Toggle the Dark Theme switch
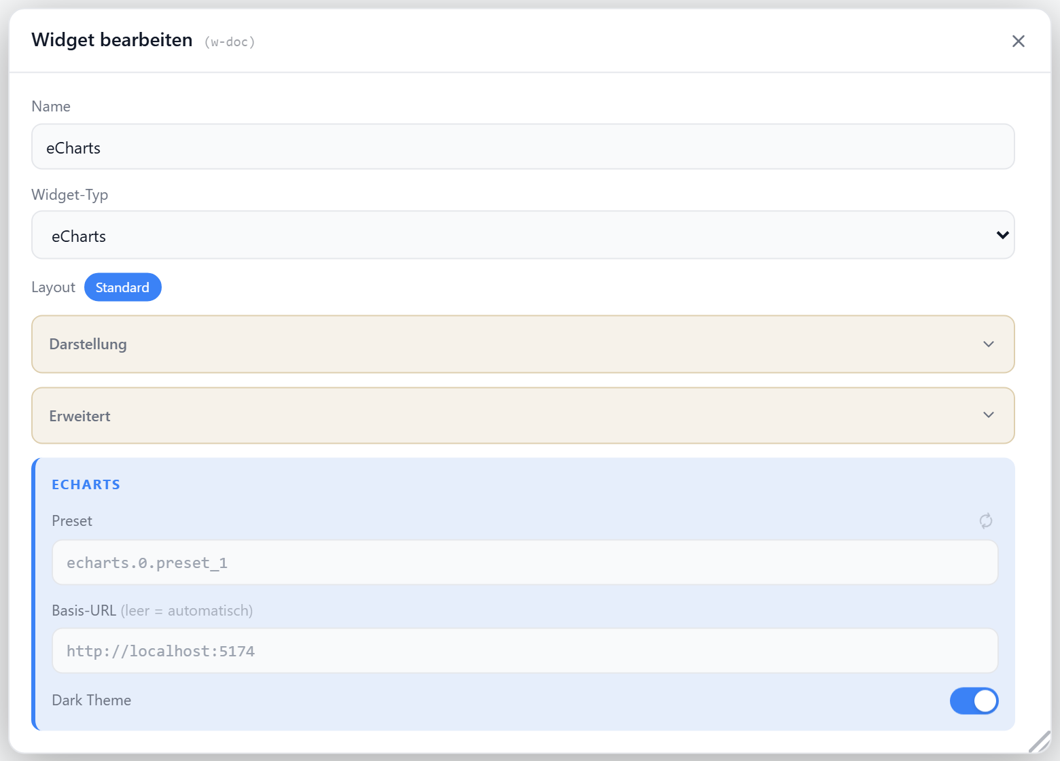The height and width of the screenshot is (761, 1060). 974,701
